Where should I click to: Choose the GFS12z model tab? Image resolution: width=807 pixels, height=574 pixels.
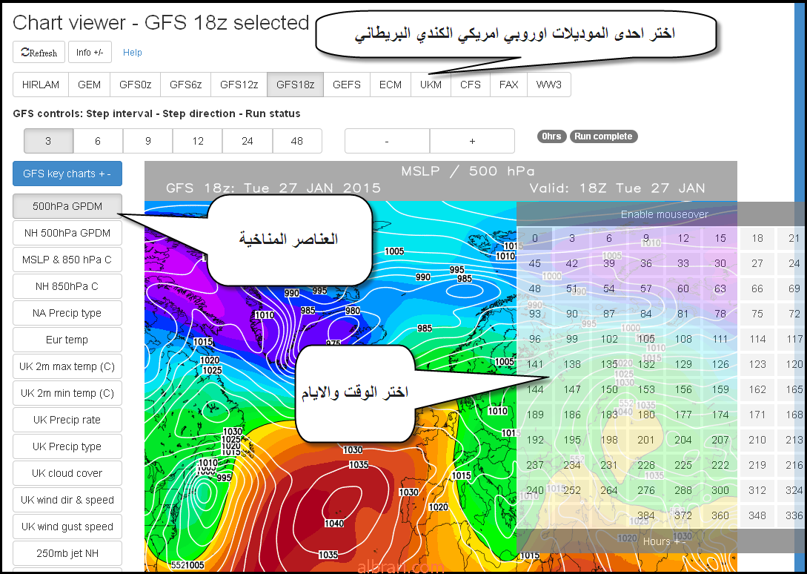(x=239, y=85)
